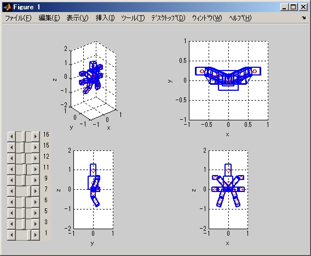Click the x-y top view plot
The height and width of the screenshot is (256, 311).
click(228, 80)
